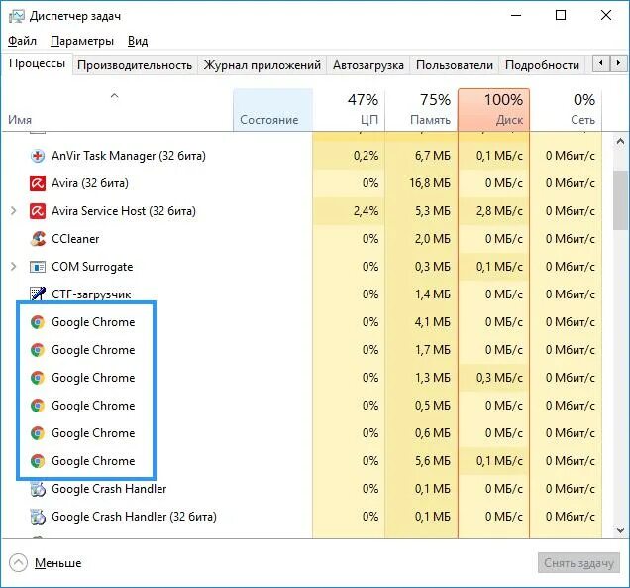Click the 2,0 МБ memory value
This screenshot has height=588, width=630.
[x=432, y=239]
